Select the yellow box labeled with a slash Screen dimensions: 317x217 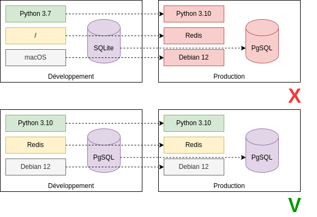coord(36,36)
